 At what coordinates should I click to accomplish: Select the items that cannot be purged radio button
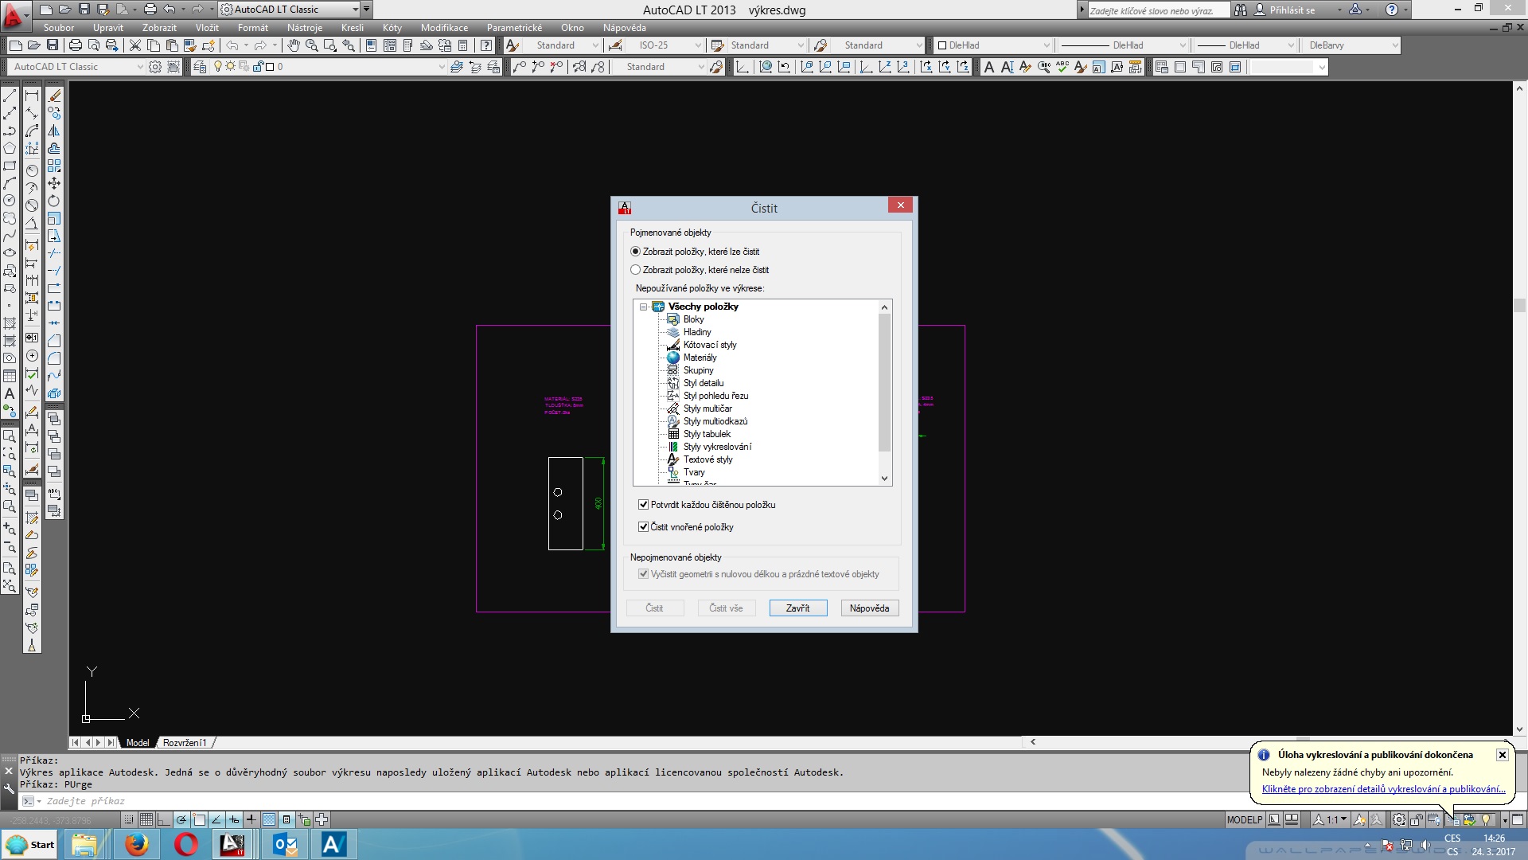(635, 270)
